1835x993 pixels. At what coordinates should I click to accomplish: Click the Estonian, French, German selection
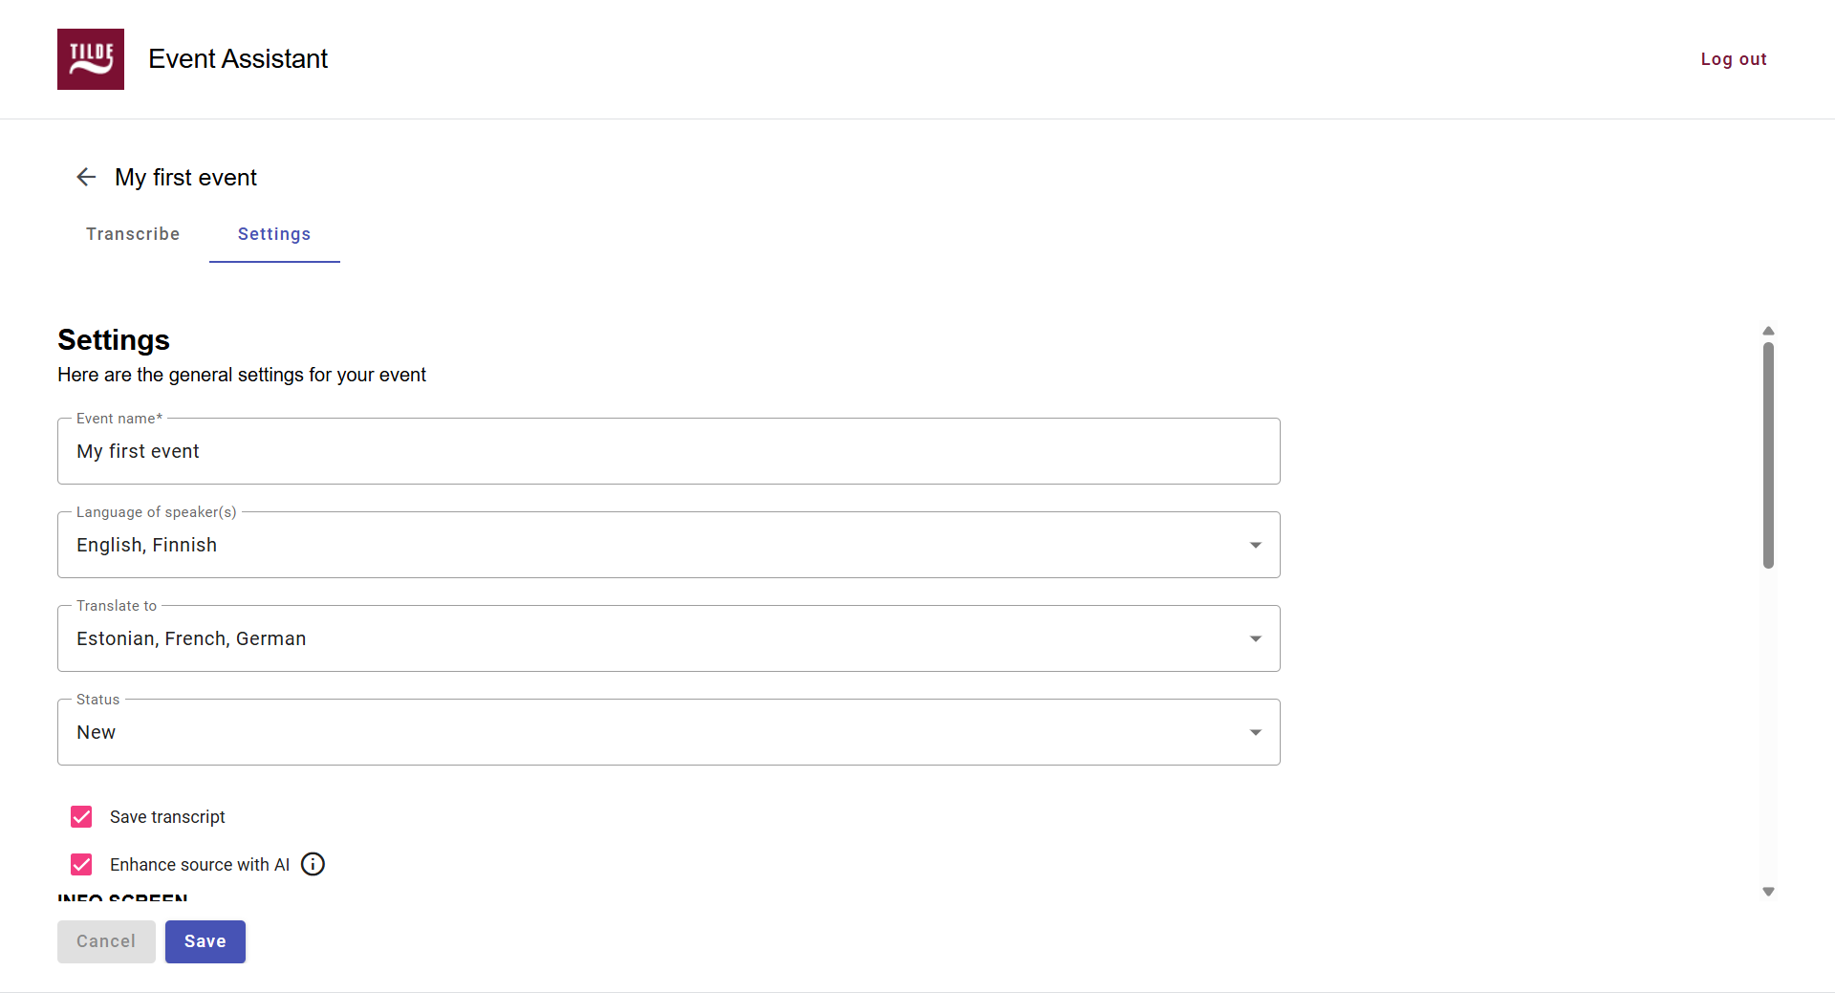tap(191, 638)
